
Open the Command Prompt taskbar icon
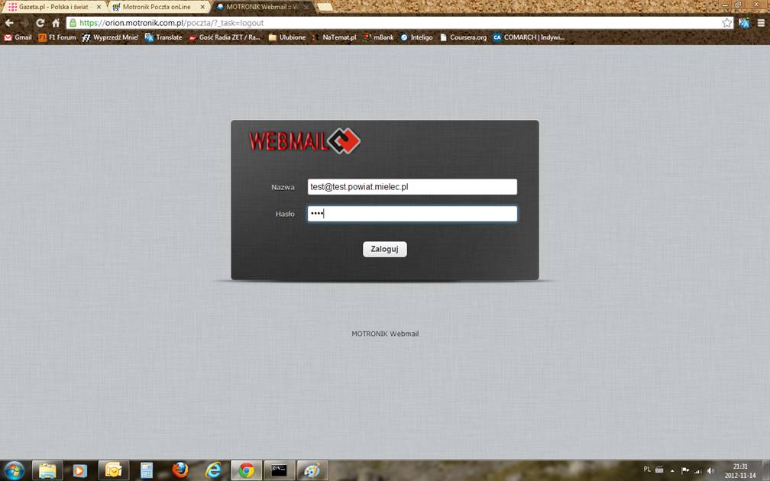click(x=279, y=470)
